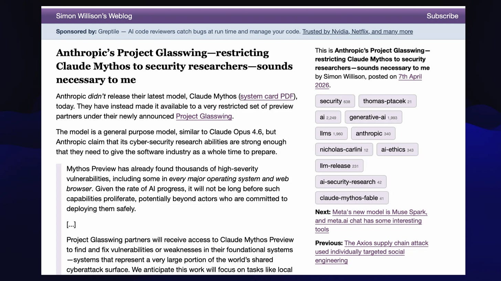501x281 pixels.
Task: Click the '[...]' ellipsis in the quote
Action: [x=71, y=225]
